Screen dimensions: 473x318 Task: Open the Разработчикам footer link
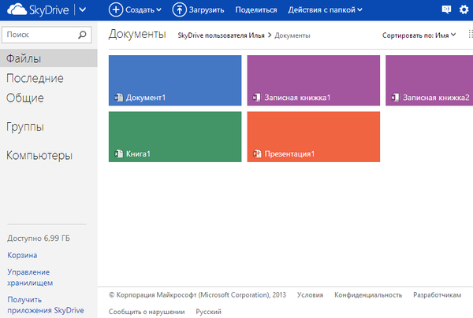(437, 295)
